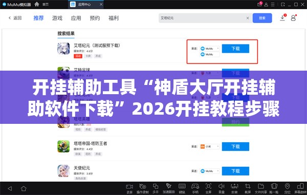Toggle 全屏 fullscreen mode

208,188
